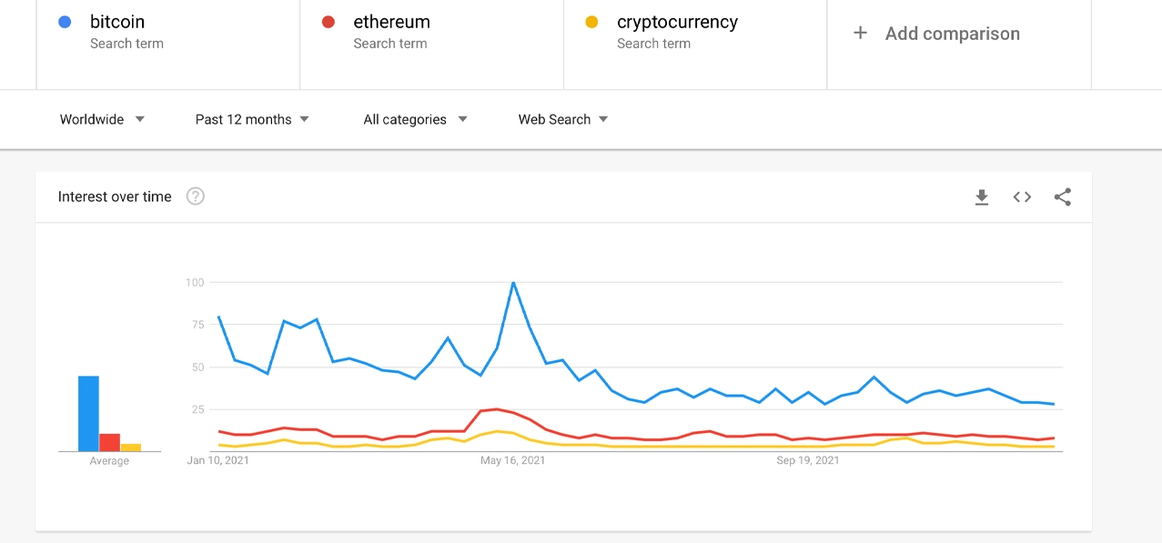Click the plus icon for Add comparison
The image size is (1162, 543).
860,33
